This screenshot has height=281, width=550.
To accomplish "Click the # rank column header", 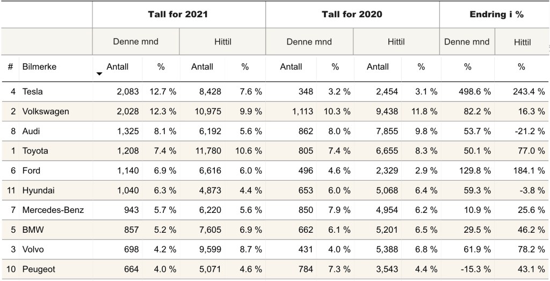I will click(10, 67).
